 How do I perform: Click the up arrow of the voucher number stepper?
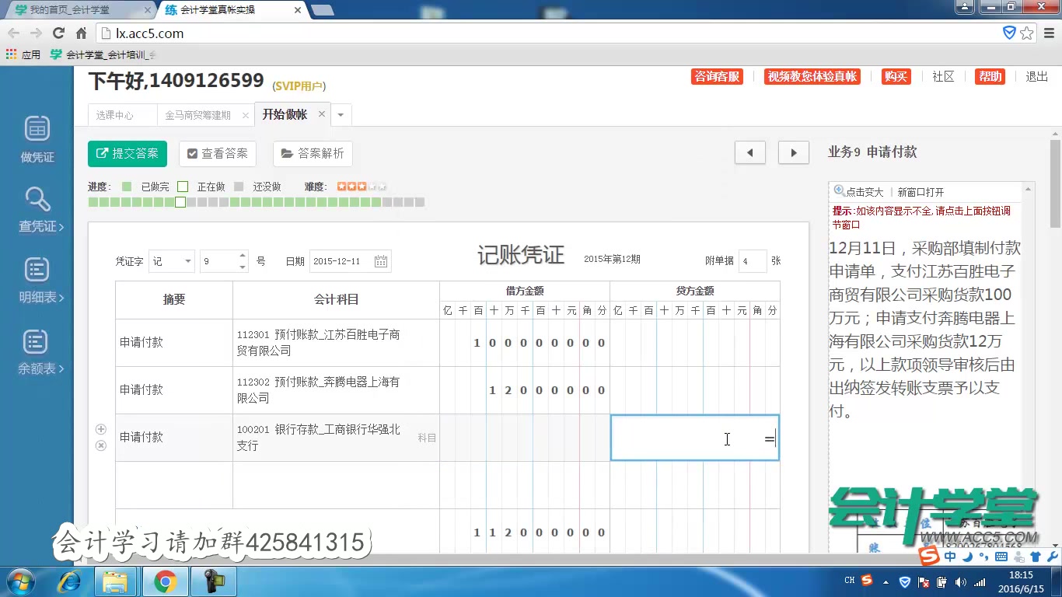pyautogui.click(x=241, y=257)
